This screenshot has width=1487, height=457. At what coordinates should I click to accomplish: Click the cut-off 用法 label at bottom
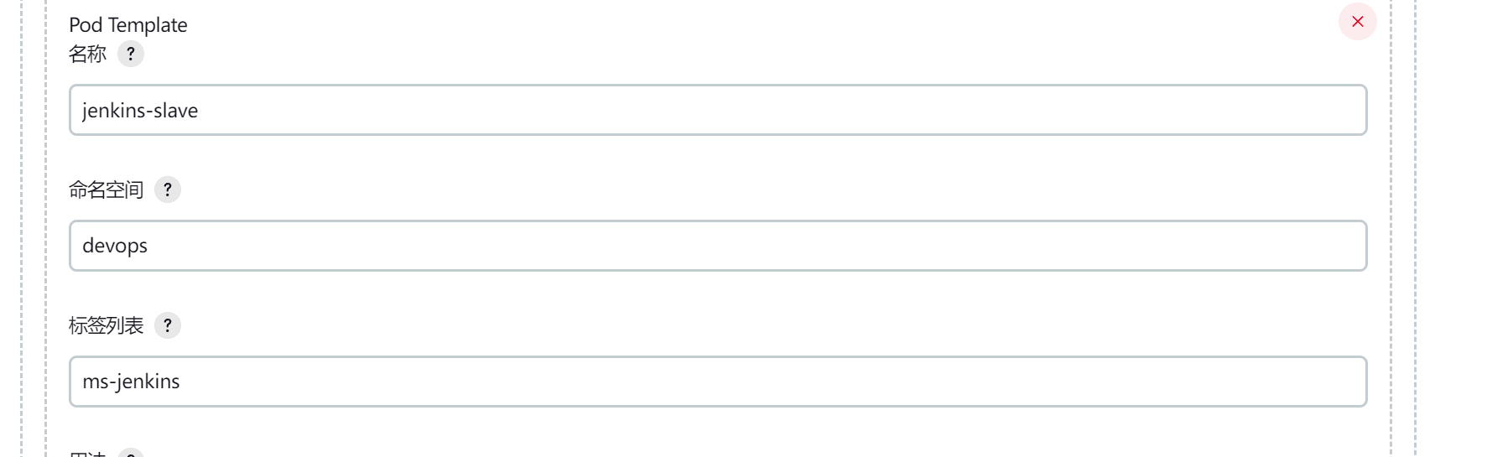pos(87,454)
